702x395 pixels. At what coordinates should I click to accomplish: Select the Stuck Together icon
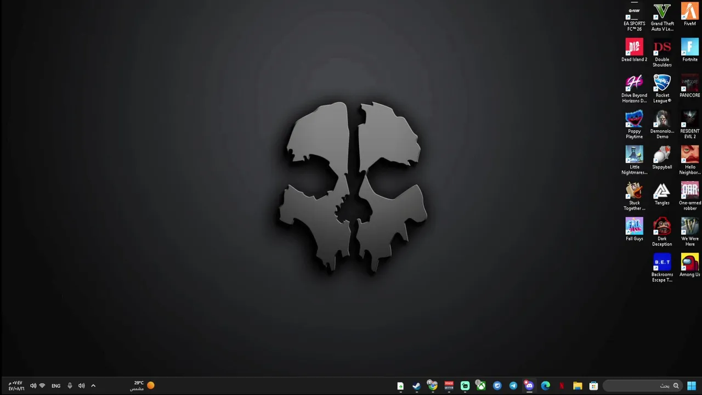click(634, 196)
